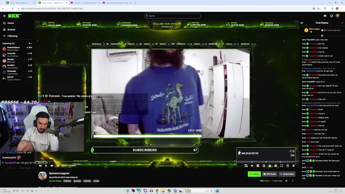Share the video
Screen dimensions: 345x194
coord(286,181)
